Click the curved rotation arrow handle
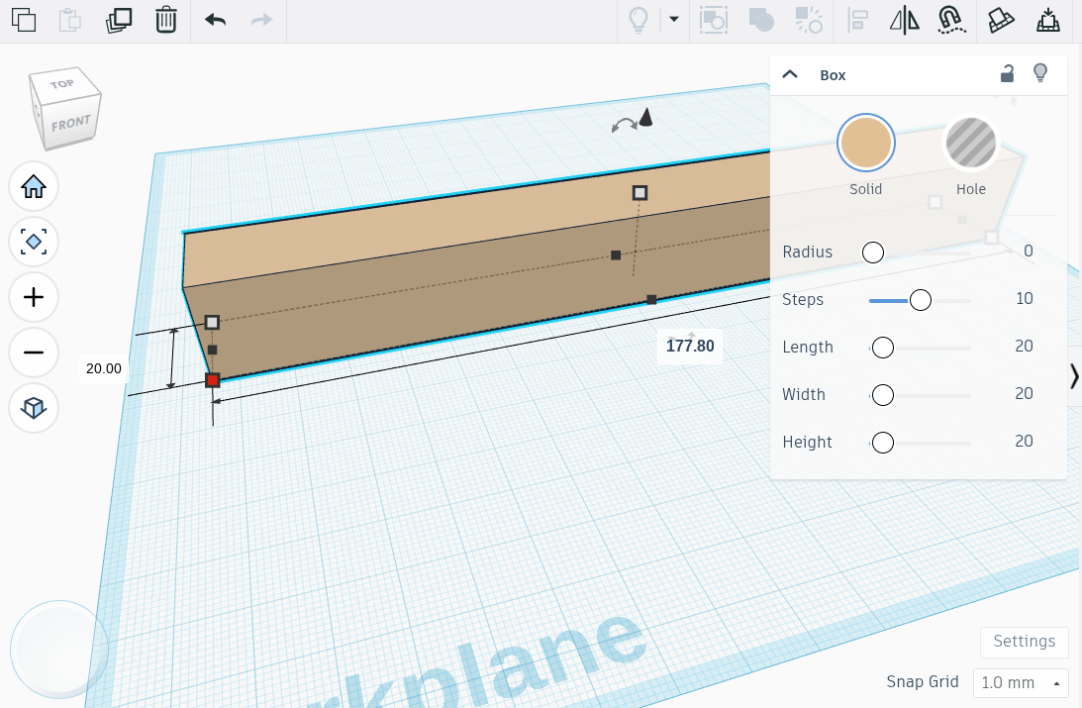The image size is (1082, 708). pyautogui.click(x=625, y=125)
